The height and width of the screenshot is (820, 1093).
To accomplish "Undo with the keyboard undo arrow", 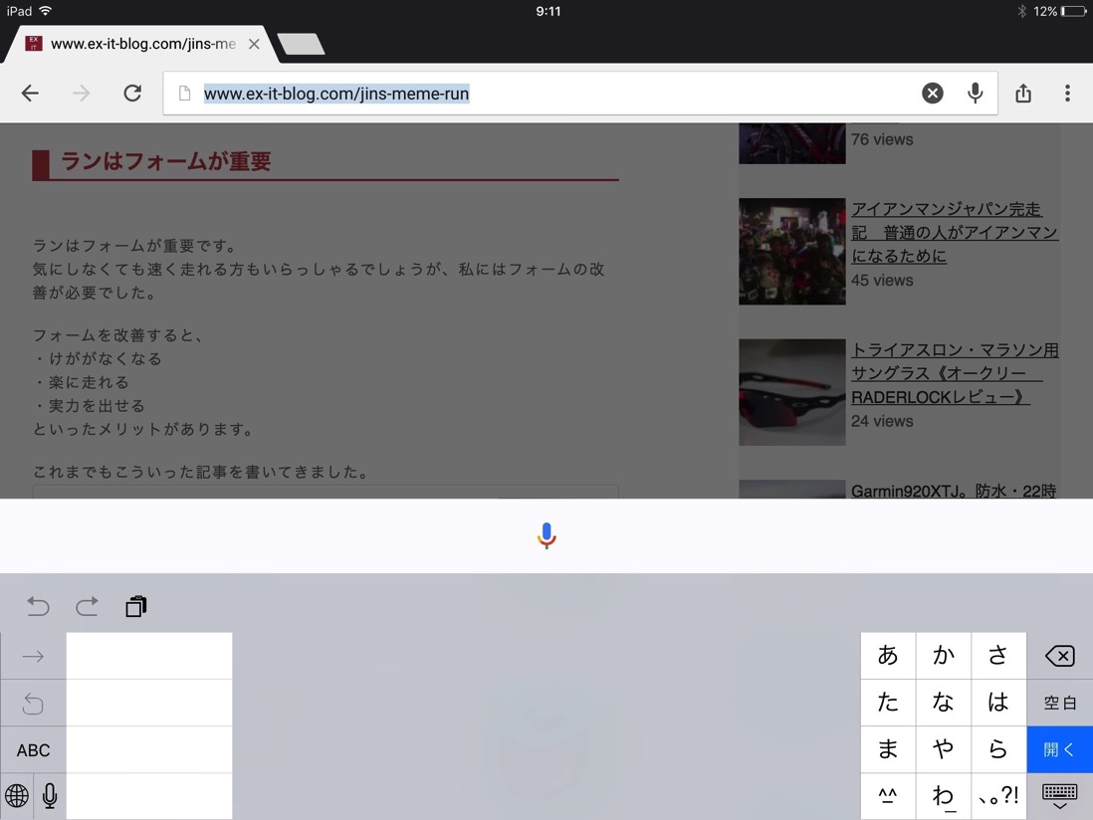I will (x=38, y=606).
